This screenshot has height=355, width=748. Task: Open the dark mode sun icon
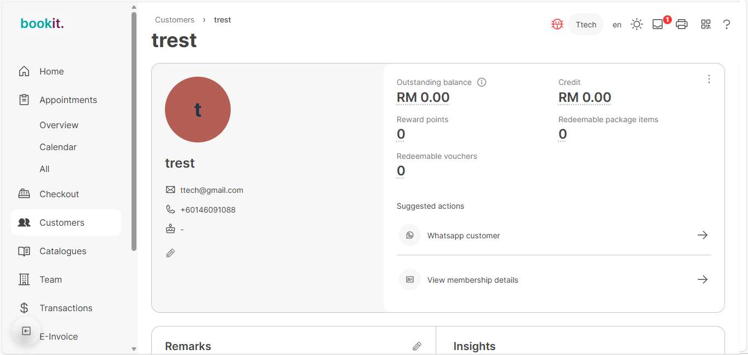tap(636, 24)
